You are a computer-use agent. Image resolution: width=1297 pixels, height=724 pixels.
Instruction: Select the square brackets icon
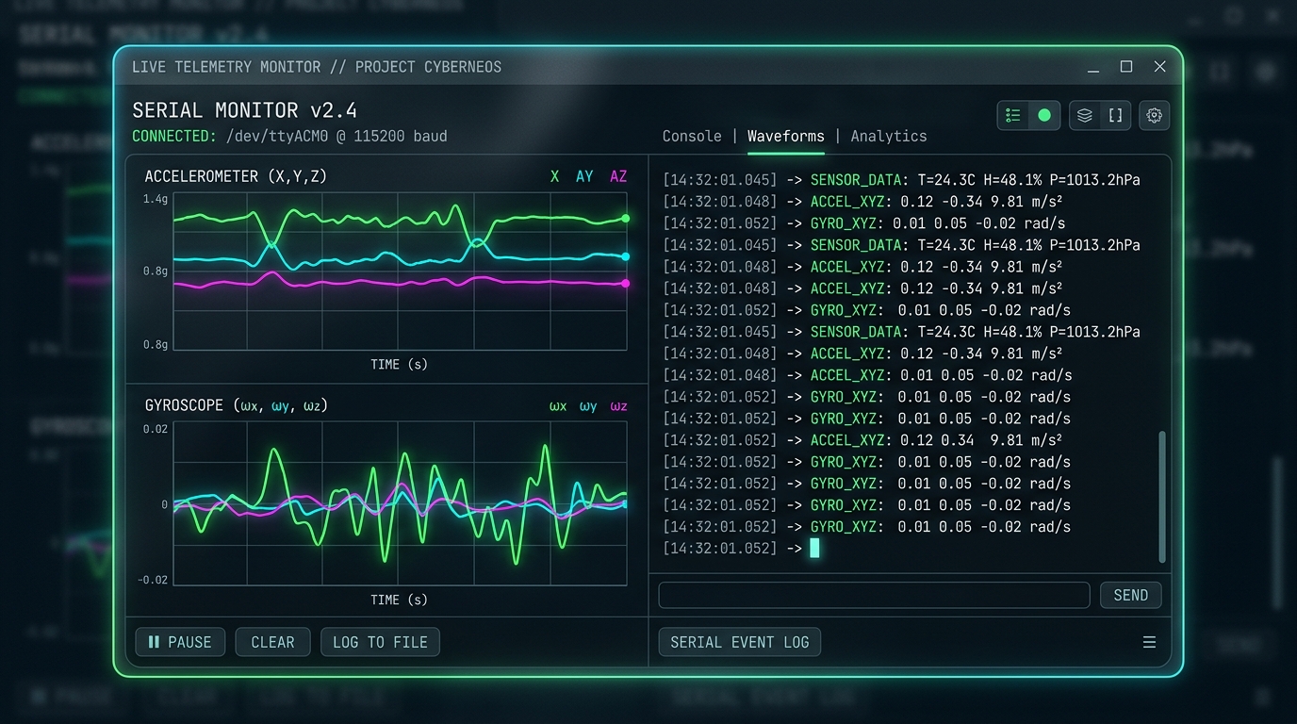pos(1116,115)
